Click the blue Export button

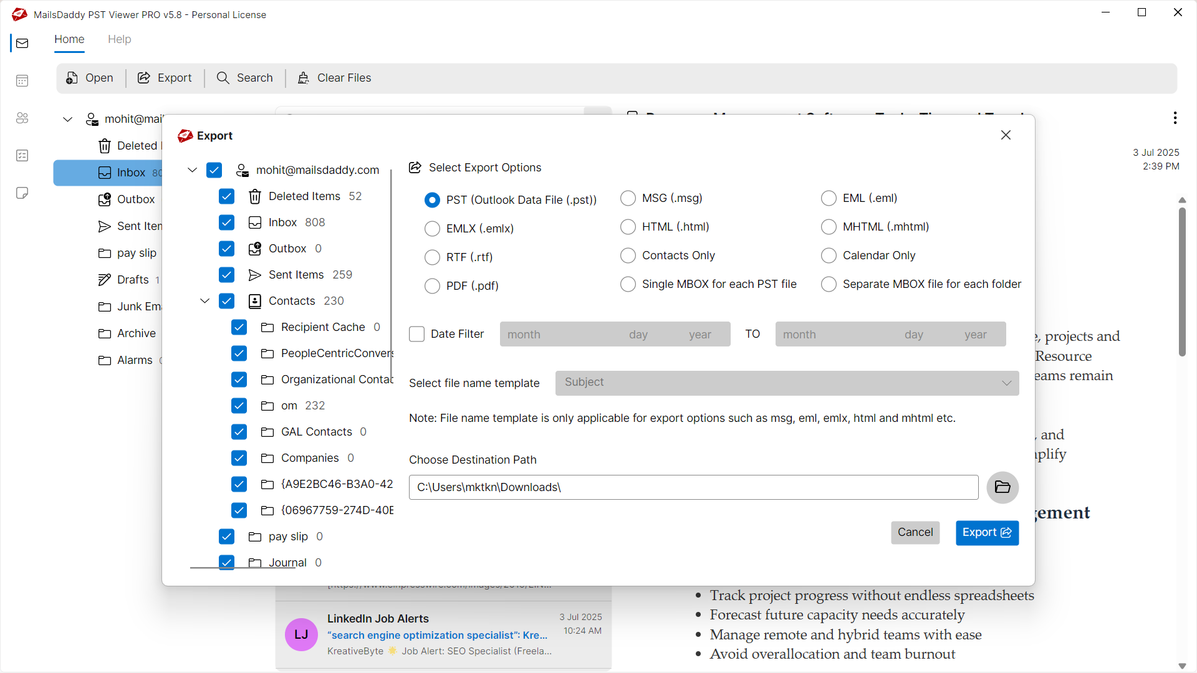click(987, 533)
